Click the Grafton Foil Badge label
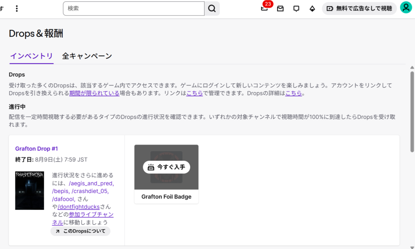The height and width of the screenshot is (249, 415). [167, 197]
